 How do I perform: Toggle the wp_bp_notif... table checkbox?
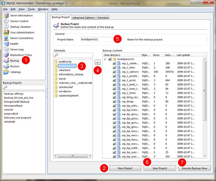point(114,148)
